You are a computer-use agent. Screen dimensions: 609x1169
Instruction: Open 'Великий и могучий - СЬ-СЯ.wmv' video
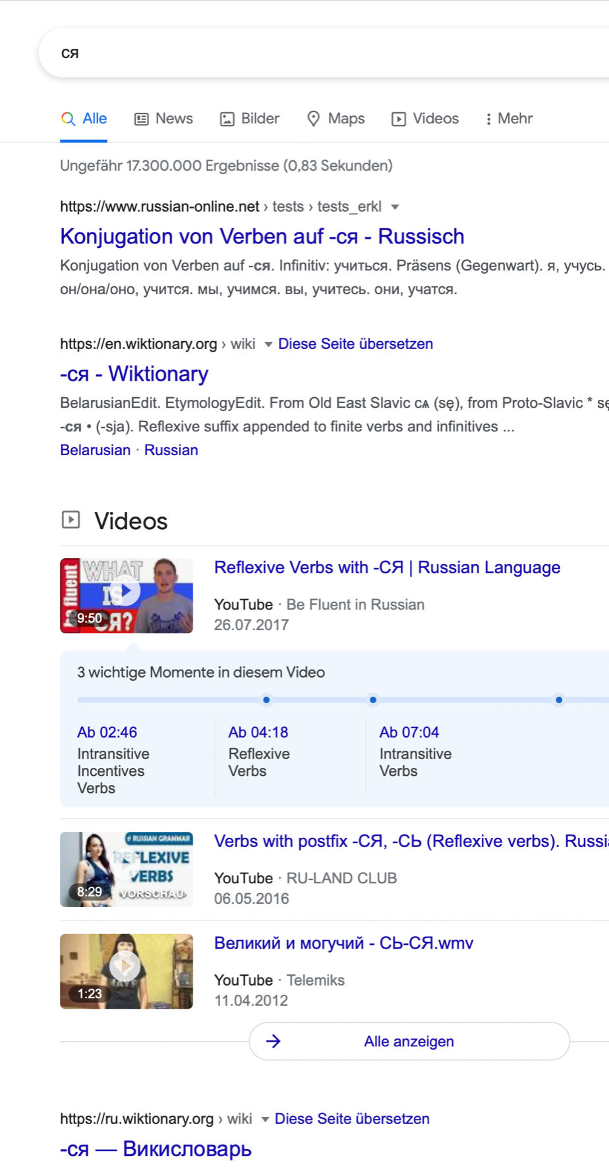point(344,943)
